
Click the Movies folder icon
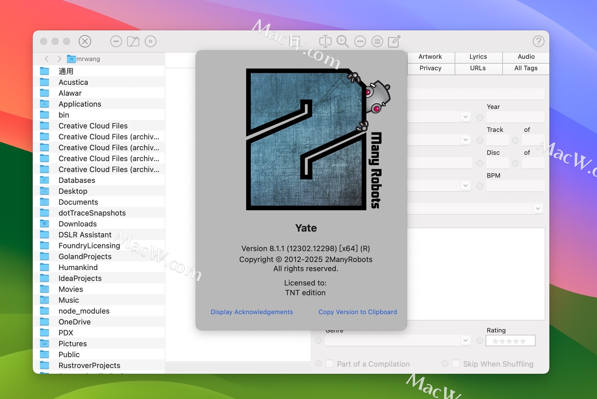coord(44,289)
